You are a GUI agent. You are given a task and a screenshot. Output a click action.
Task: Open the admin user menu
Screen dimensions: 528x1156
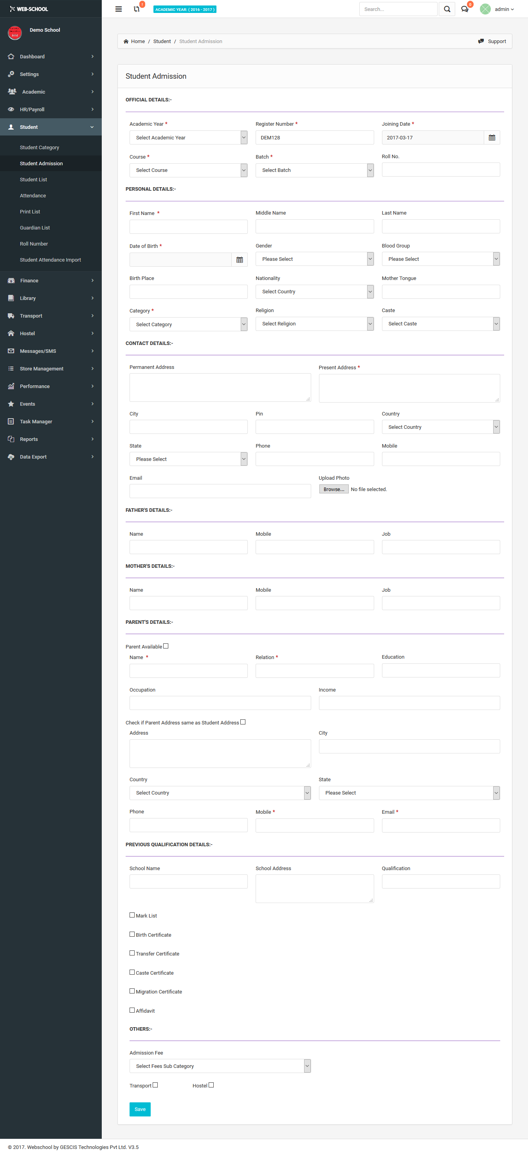[504, 9]
